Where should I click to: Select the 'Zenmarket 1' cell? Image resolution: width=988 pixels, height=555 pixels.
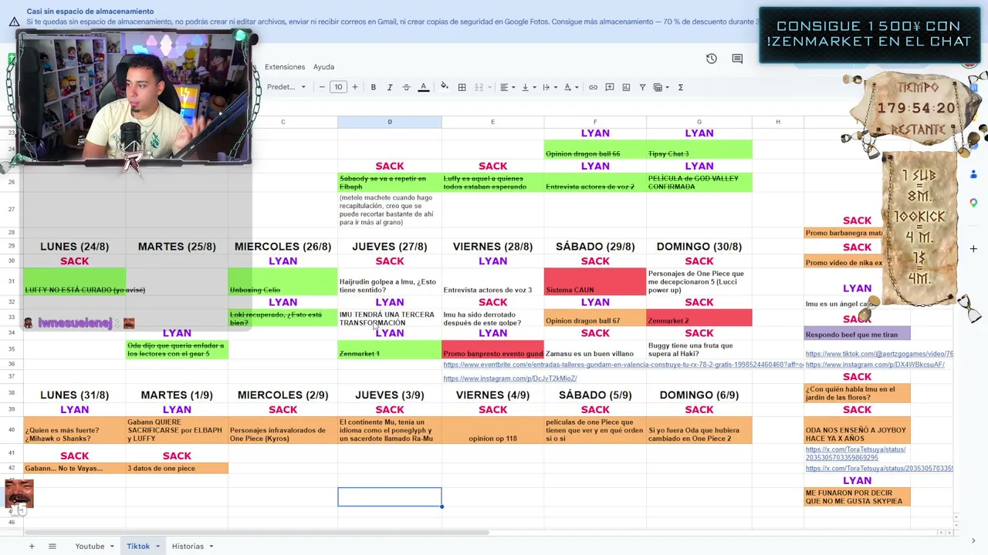(x=390, y=349)
